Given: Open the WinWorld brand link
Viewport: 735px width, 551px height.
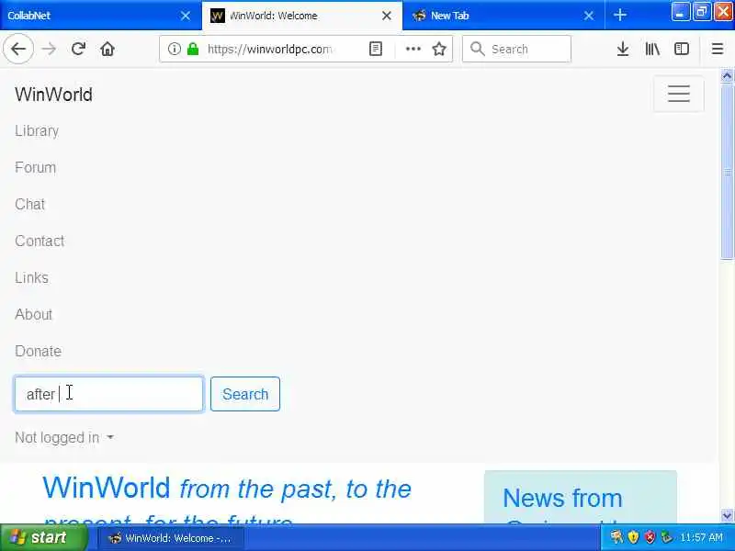Looking at the screenshot, I should [x=53, y=95].
